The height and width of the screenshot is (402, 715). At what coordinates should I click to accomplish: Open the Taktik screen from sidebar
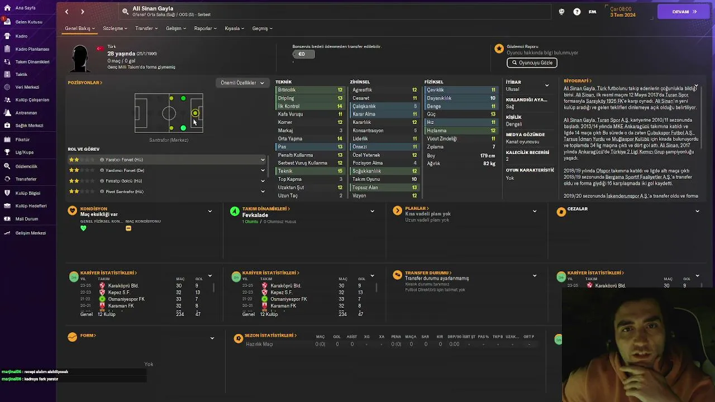21,74
